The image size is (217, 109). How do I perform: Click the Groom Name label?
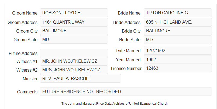click(x=25, y=13)
